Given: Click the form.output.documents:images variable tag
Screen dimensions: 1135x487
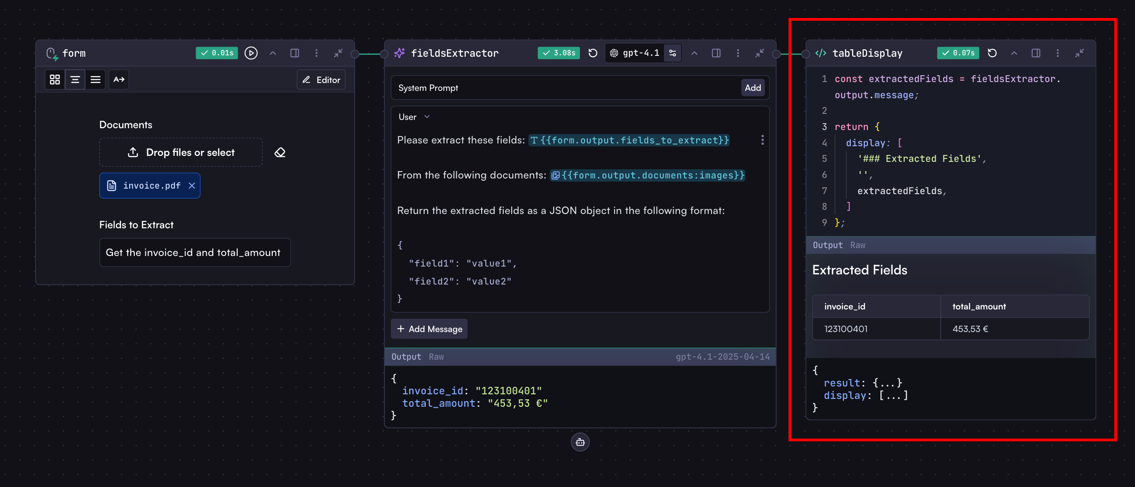Looking at the screenshot, I should tap(647, 175).
